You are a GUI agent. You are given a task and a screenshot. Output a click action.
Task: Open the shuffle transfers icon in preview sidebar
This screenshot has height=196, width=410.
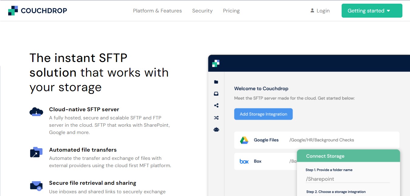(x=216, y=118)
